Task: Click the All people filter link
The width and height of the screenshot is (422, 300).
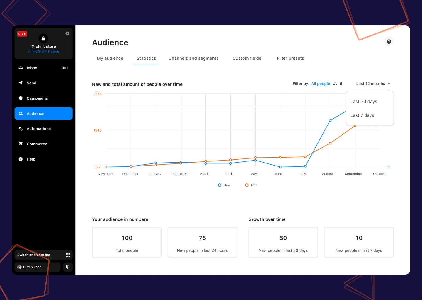Action: click(320, 84)
